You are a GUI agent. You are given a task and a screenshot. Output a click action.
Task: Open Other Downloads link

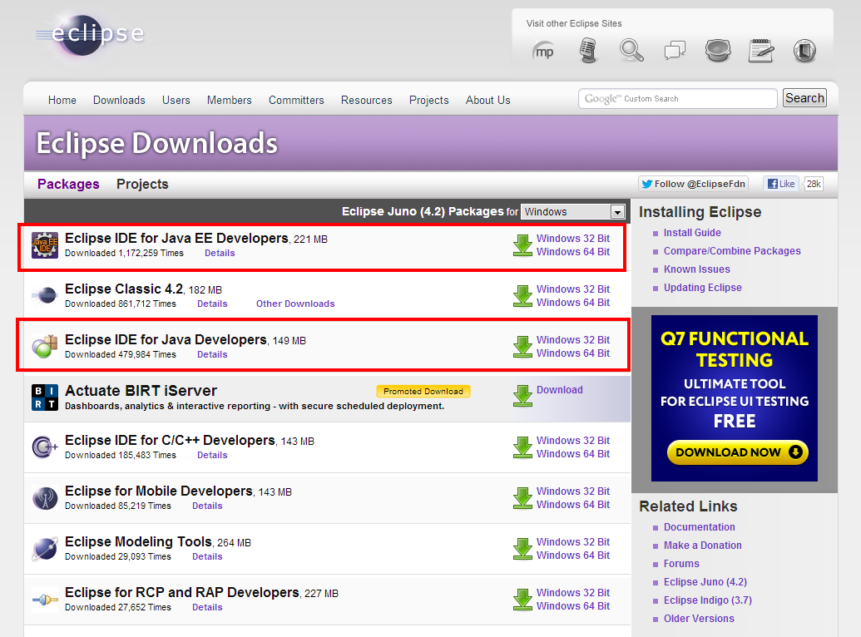pos(295,304)
